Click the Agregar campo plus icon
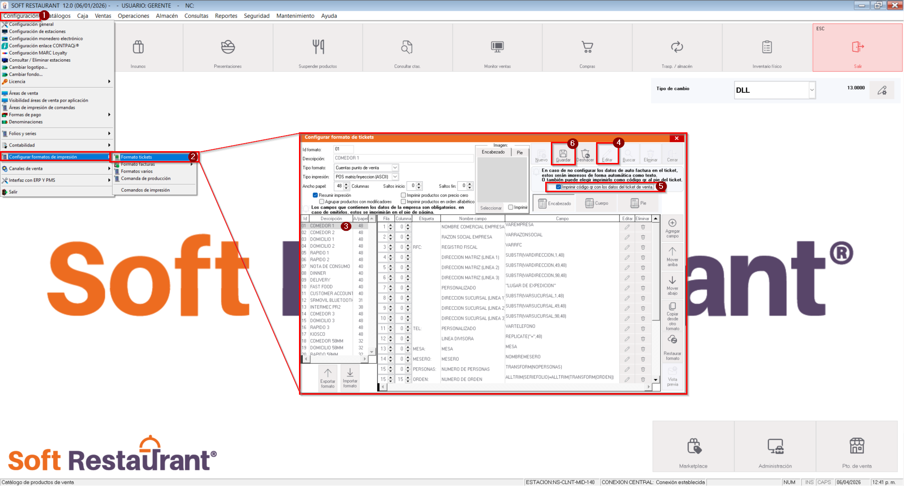This screenshot has width=904, height=486. pyautogui.click(x=672, y=228)
